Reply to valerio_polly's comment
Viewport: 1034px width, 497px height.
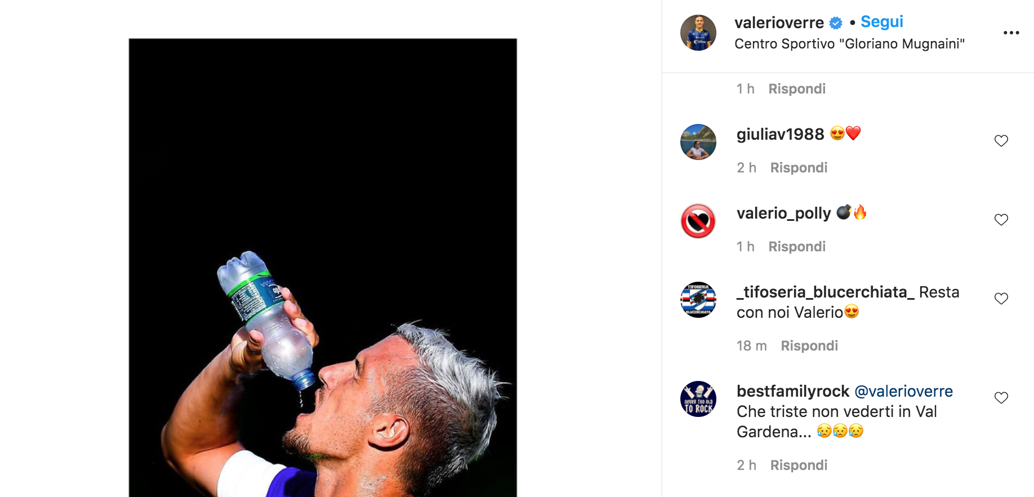[x=797, y=247]
